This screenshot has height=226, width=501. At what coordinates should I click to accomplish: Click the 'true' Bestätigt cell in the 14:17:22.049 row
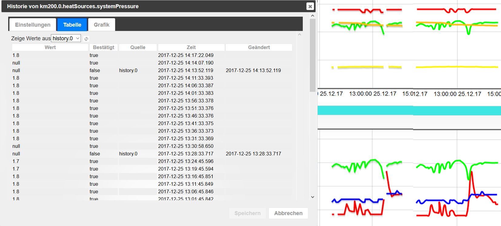pos(94,55)
